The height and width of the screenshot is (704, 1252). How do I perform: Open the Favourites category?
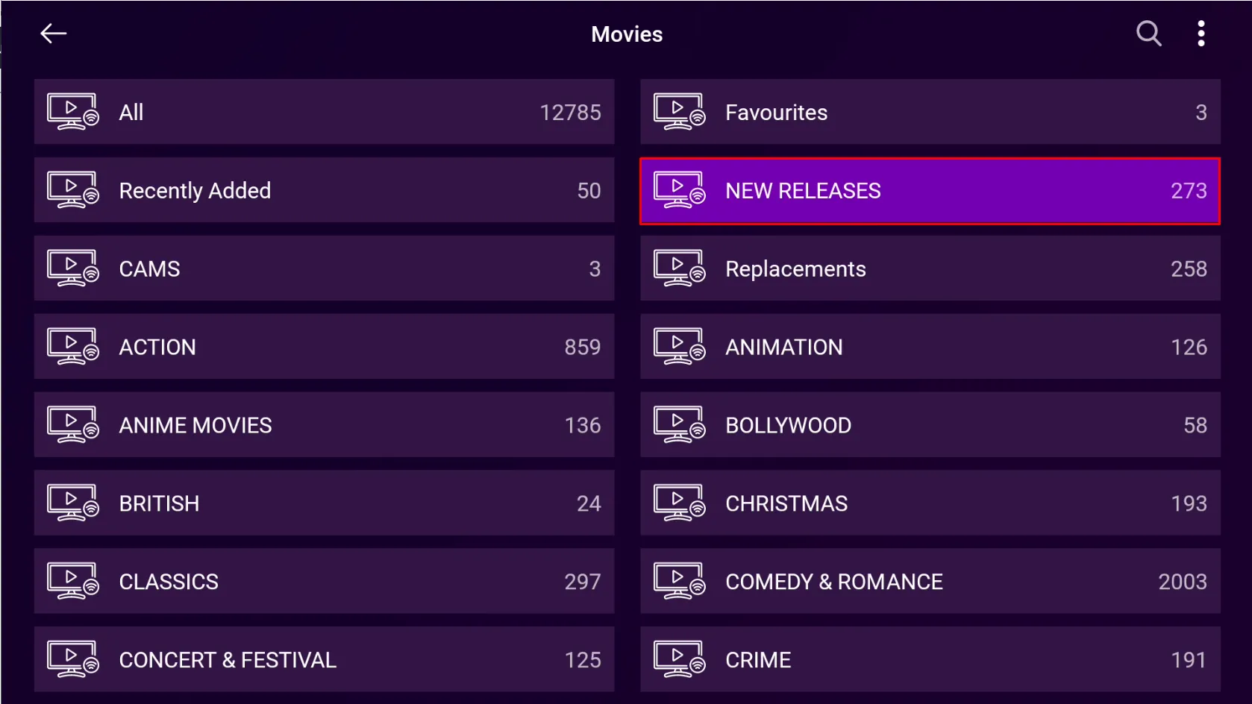click(930, 112)
